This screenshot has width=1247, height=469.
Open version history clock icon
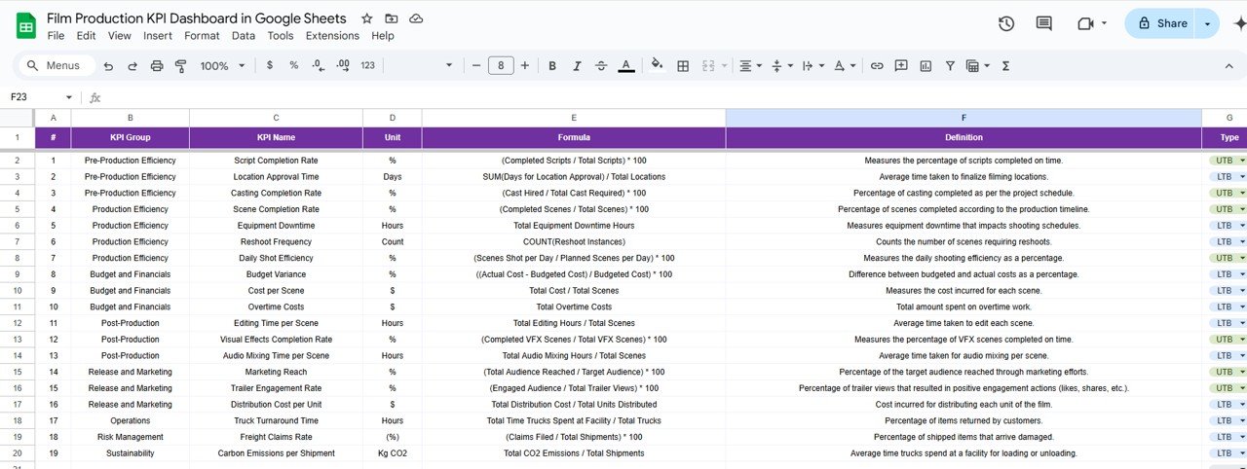(x=1006, y=23)
